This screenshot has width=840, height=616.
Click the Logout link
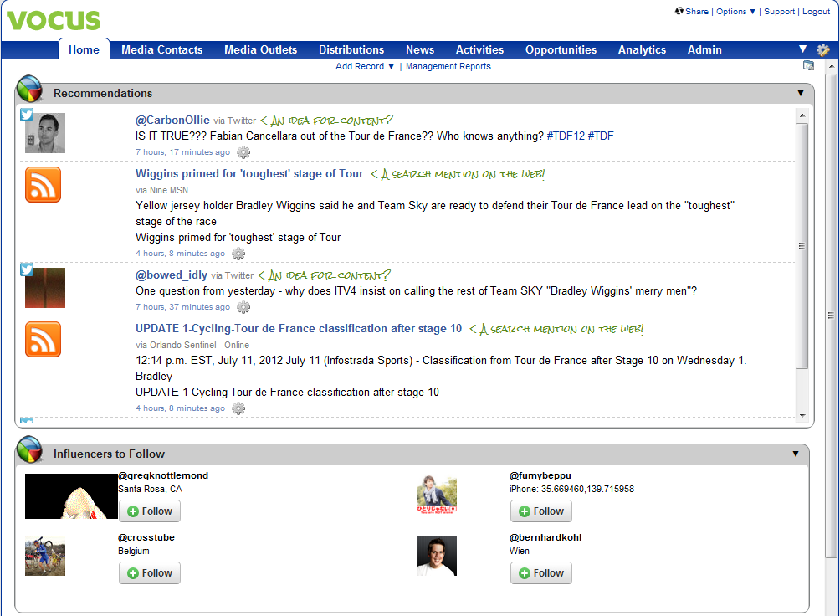click(816, 11)
